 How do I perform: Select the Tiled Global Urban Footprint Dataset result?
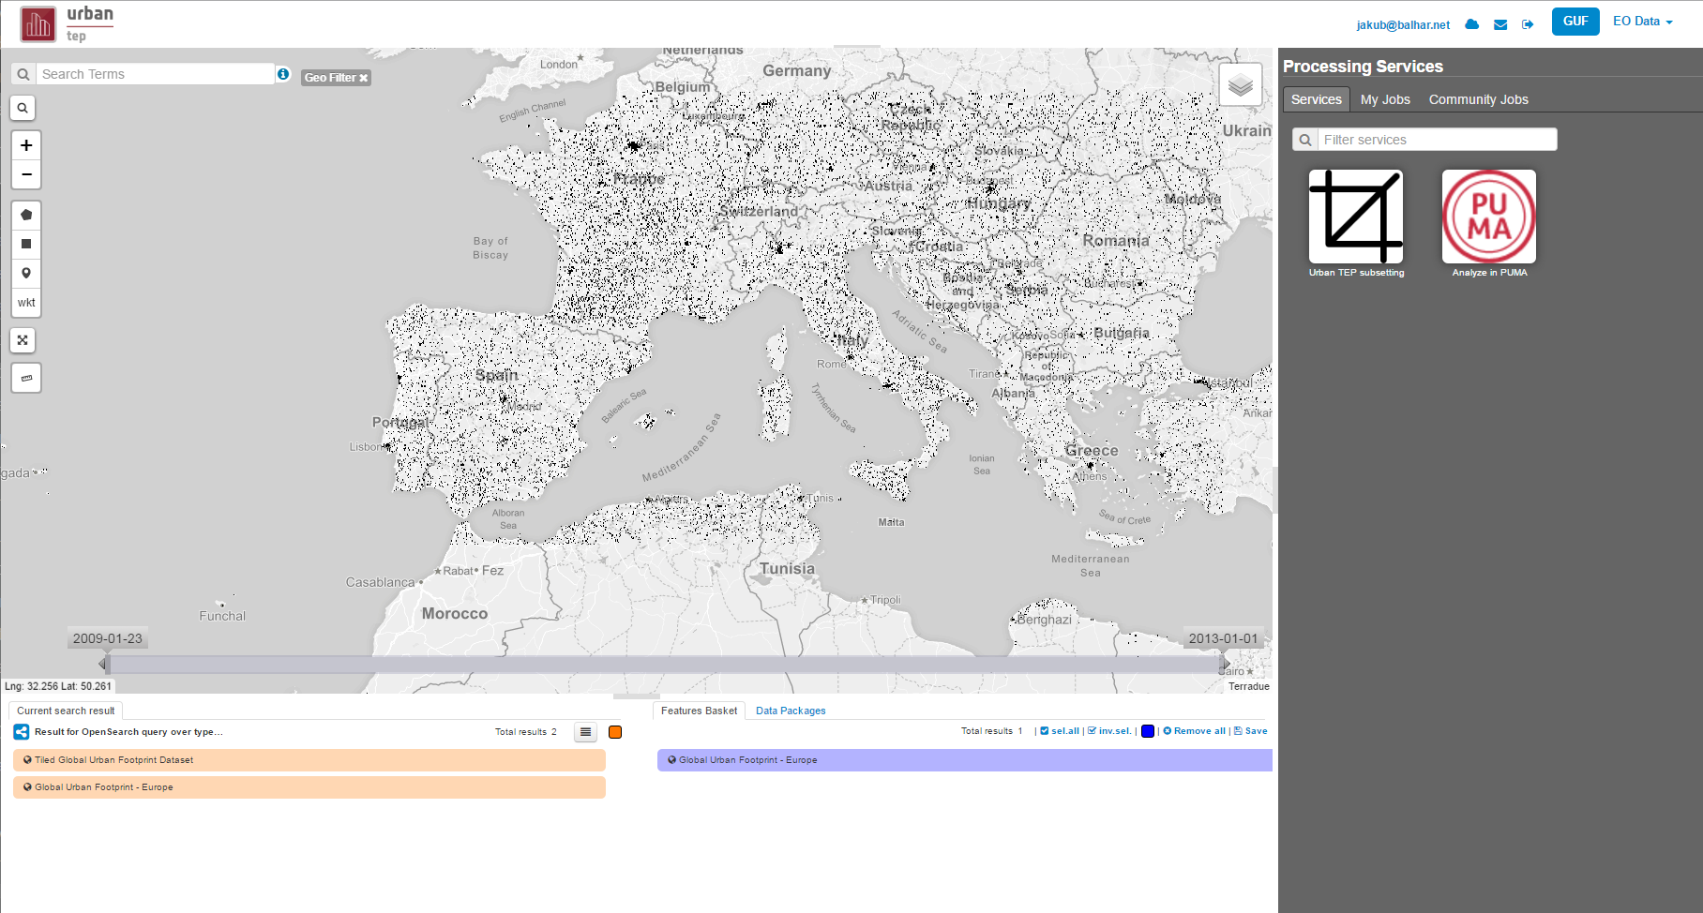309,760
